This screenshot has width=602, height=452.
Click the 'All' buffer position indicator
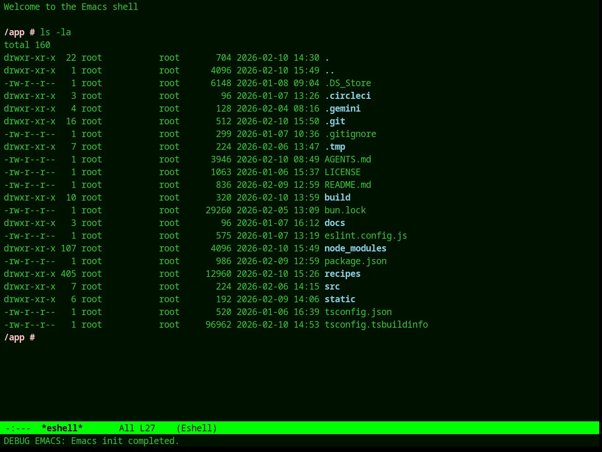tap(127, 428)
